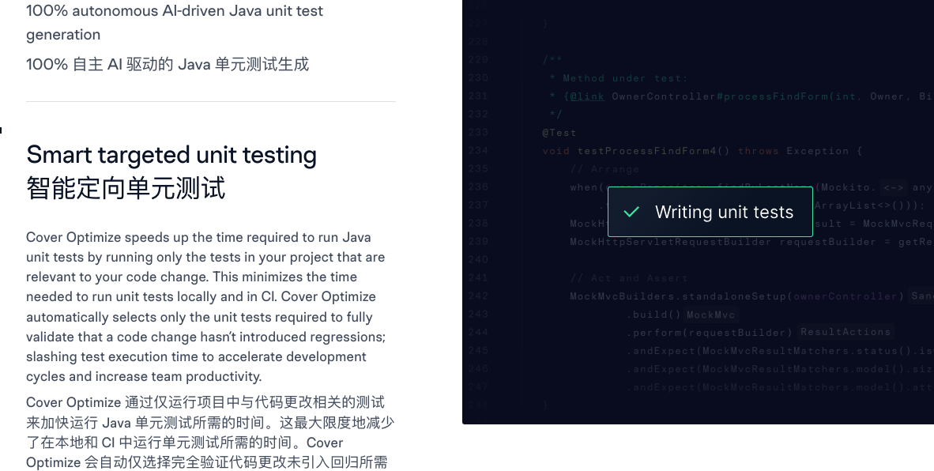Click line number 242 in the gutter
This screenshot has width=934, height=471.
478,296
